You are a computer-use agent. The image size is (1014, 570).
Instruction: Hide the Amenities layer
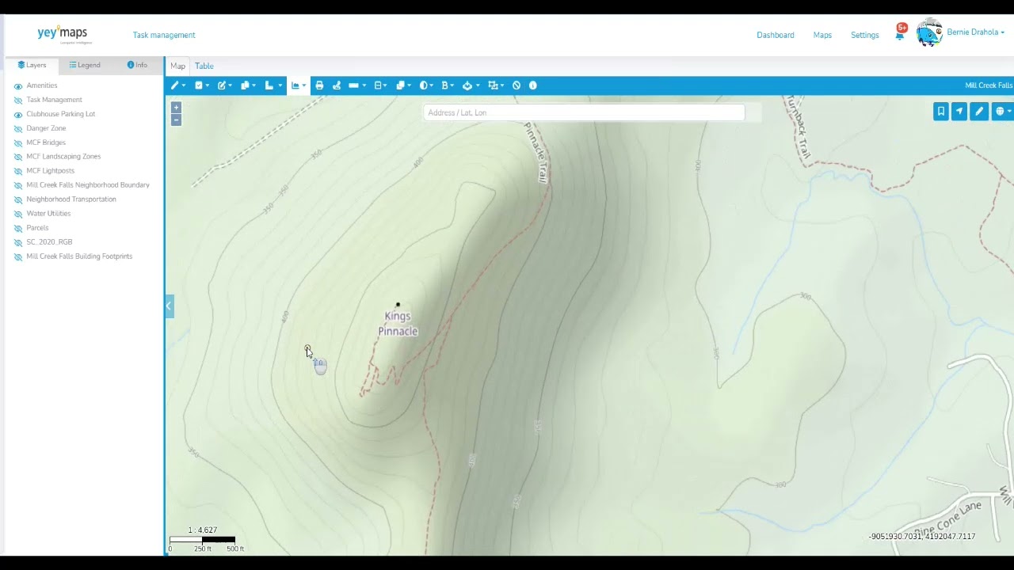pos(18,86)
